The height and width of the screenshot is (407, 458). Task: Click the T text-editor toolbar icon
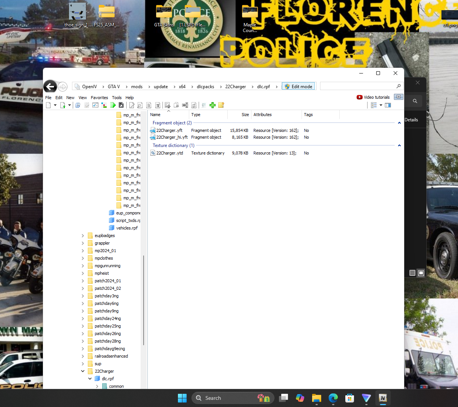point(158,105)
